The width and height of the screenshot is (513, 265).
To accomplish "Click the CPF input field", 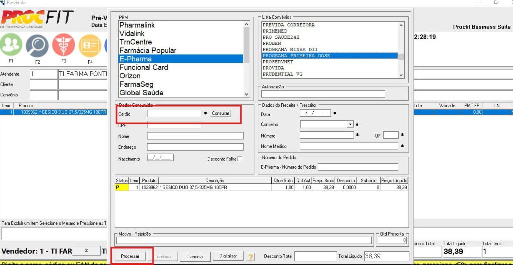I will click(x=174, y=125).
